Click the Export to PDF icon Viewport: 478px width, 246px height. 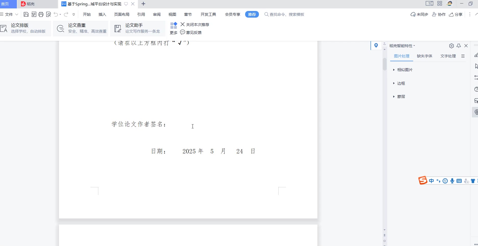[x=34, y=14]
